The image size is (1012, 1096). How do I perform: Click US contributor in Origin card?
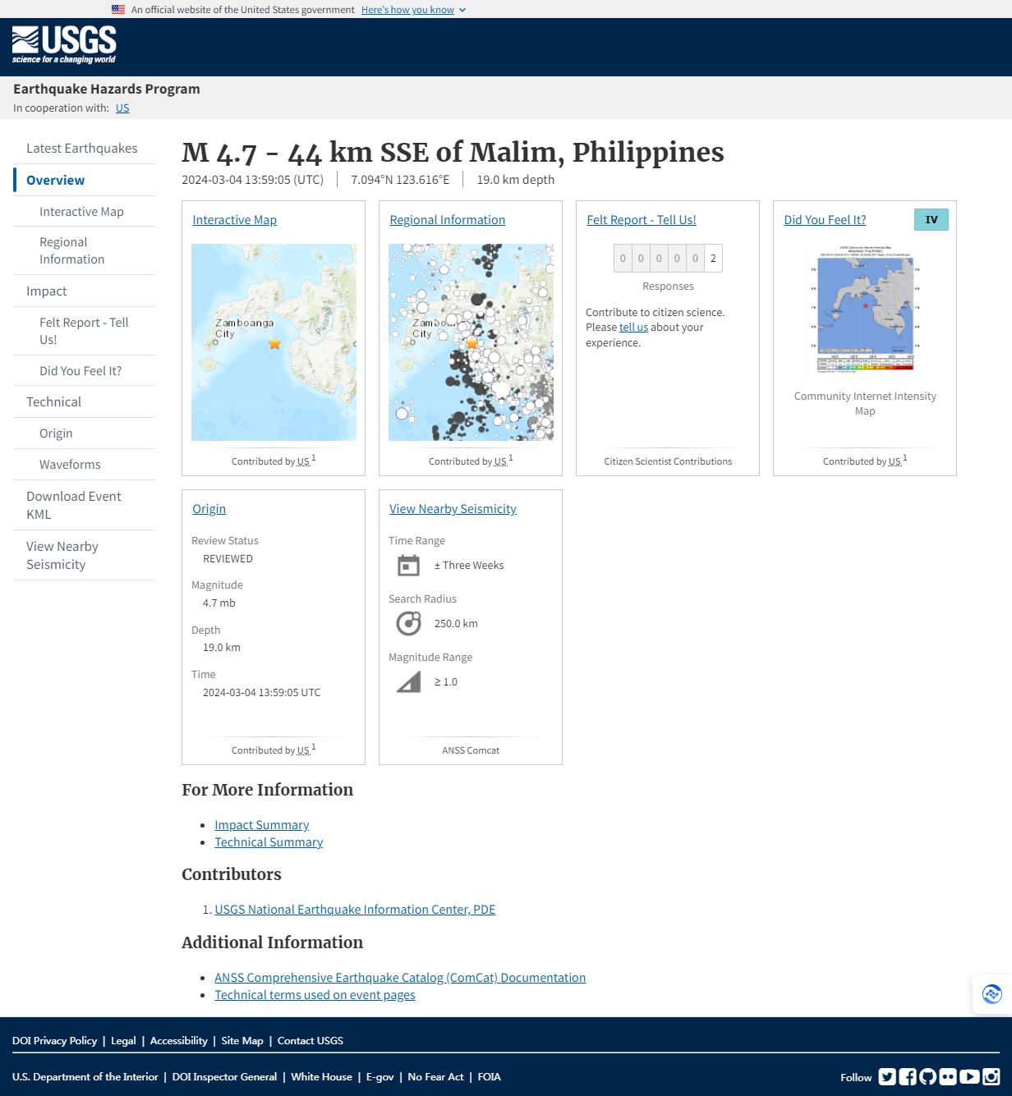click(x=303, y=751)
